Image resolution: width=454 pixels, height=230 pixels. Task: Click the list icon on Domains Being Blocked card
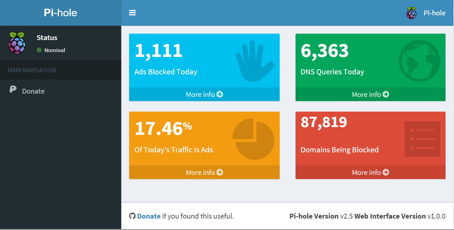[422, 139]
